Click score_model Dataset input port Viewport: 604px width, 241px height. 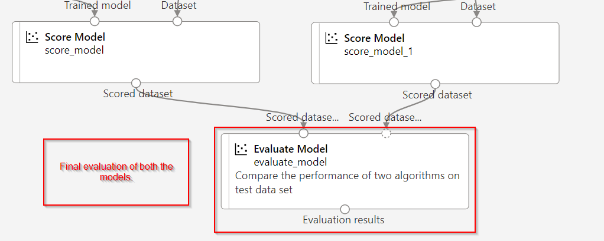177,21
